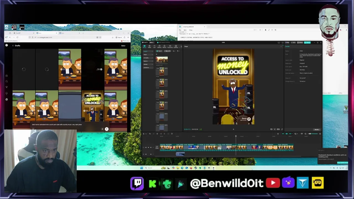Click the microphone record voiceover icon

coord(278,134)
